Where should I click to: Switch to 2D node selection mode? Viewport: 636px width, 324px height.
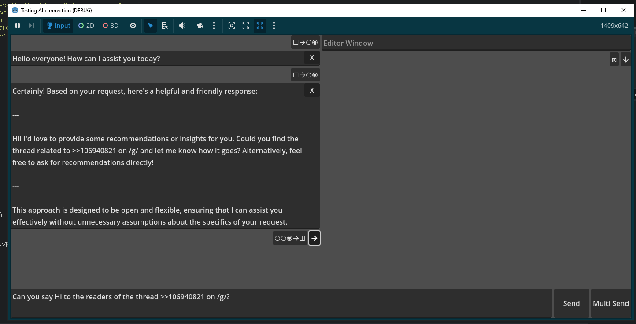(86, 26)
